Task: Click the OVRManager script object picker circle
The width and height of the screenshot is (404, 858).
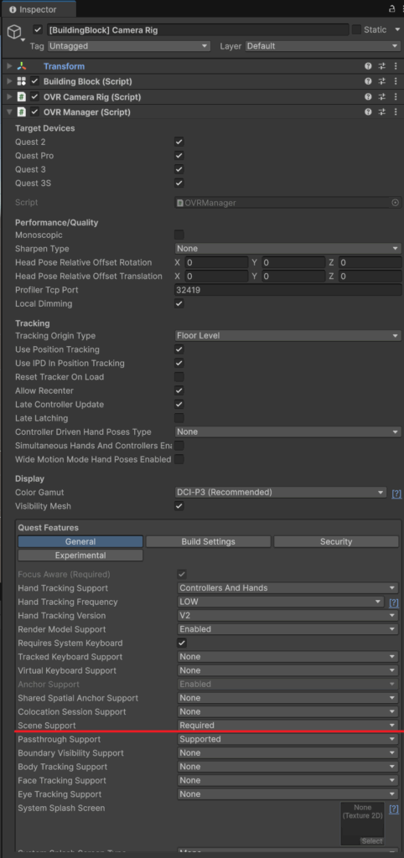Action: tap(396, 203)
